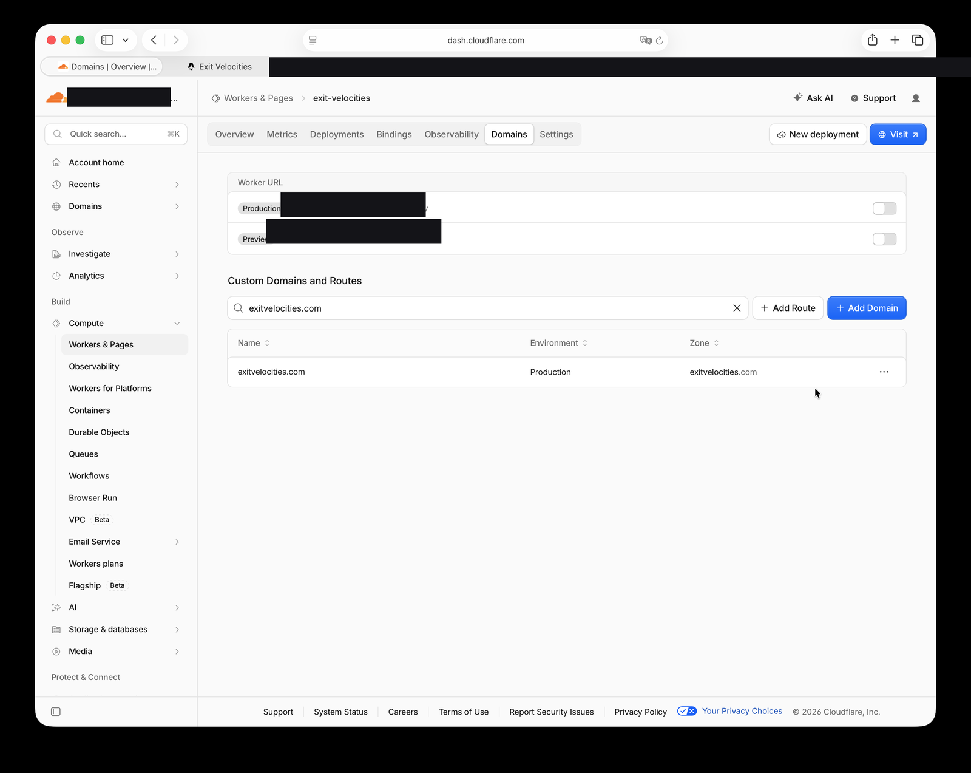971x773 pixels.
Task: Open the Observability tab
Action: pos(452,134)
